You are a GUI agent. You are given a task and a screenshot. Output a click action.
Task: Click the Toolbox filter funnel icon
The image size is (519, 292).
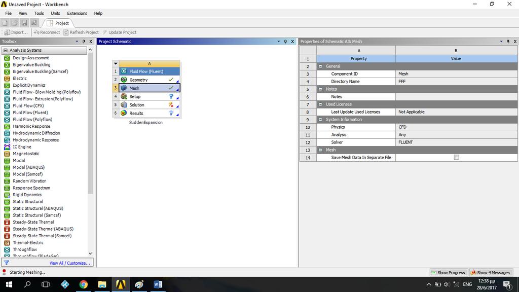[x=6, y=263]
